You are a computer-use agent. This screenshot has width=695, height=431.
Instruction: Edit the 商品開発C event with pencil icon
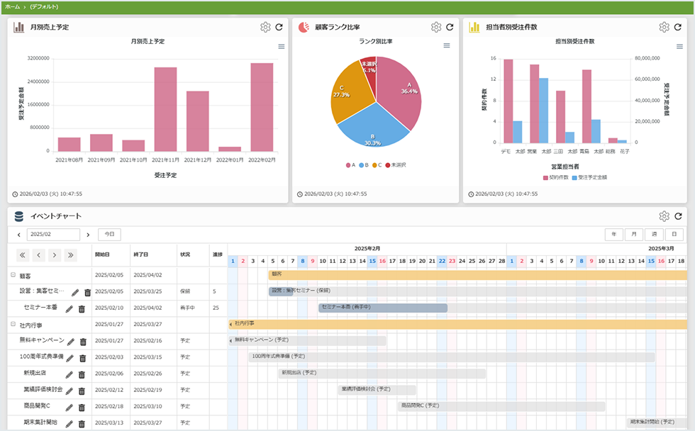tap(69, 408)
